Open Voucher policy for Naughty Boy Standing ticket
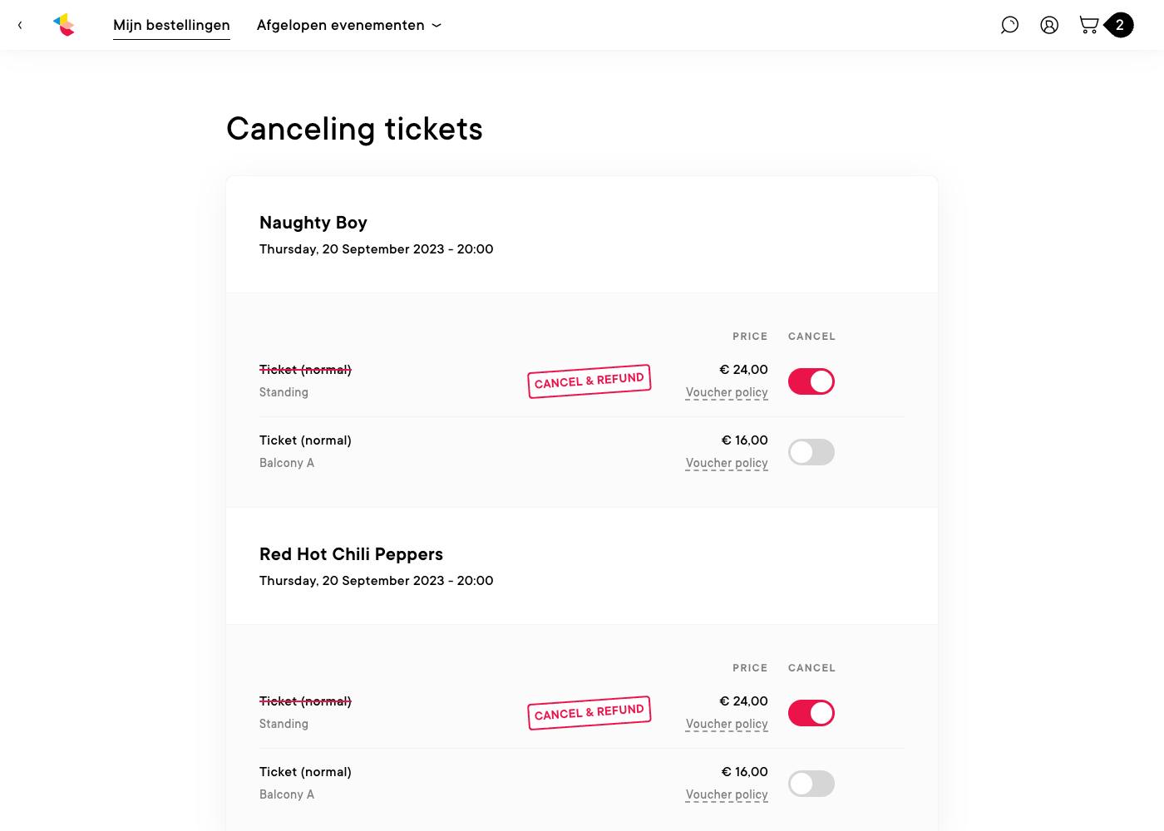The image size is (1164, 831). (x=727, y=392)
